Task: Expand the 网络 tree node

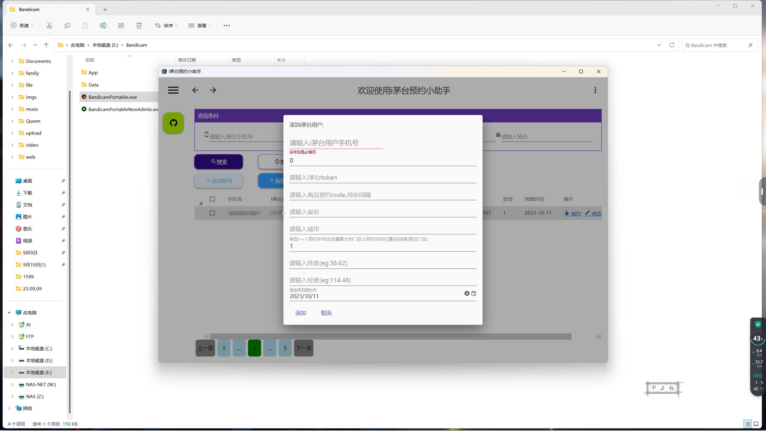Action: (9, 408)
